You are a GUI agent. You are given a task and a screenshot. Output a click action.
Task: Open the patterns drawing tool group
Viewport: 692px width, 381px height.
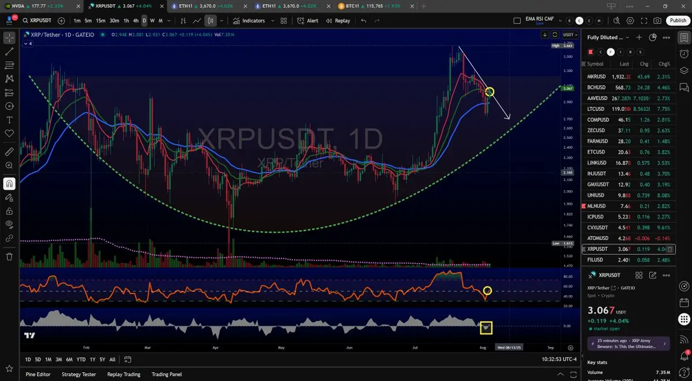point(9,78)
